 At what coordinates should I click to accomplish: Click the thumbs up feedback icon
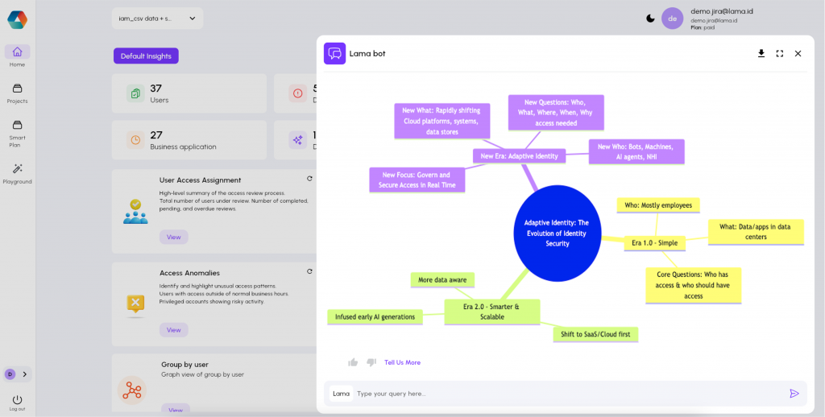(x=353, y=362)
